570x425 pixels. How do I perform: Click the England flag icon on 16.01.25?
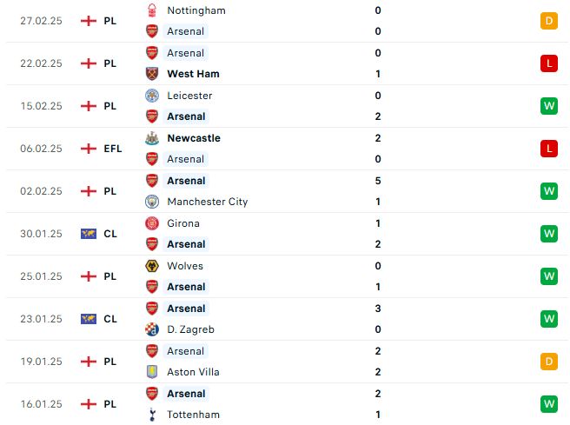tap(89, 404)
